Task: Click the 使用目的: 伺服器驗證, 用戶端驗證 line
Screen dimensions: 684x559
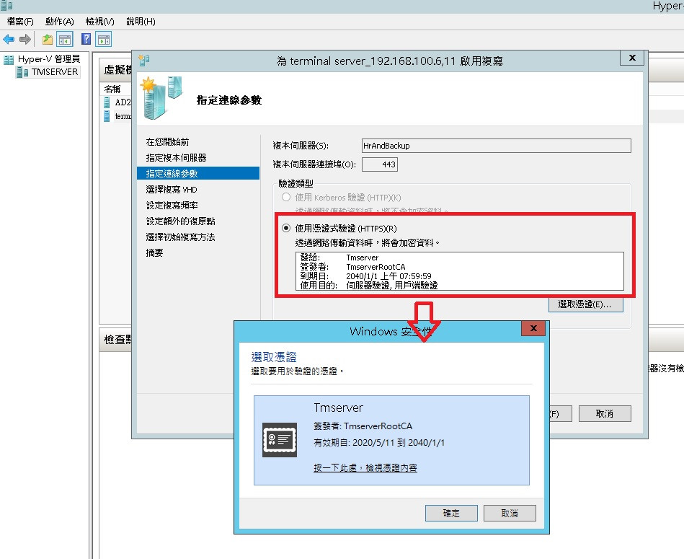Action: tap(368, 286)
